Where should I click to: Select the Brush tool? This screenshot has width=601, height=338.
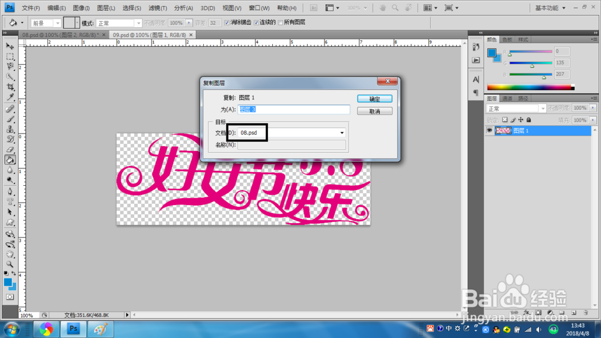click(x=10, y=119)
